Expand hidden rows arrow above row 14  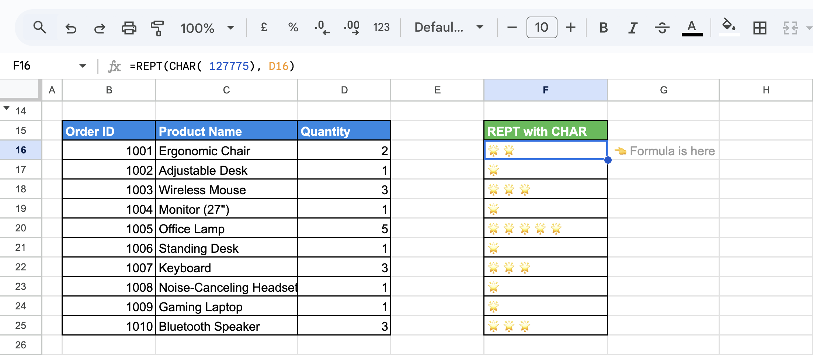(x=7, y=108)
